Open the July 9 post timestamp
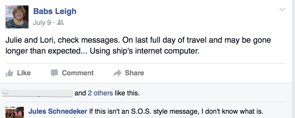The image size is (295, 118). click(42, 22)
